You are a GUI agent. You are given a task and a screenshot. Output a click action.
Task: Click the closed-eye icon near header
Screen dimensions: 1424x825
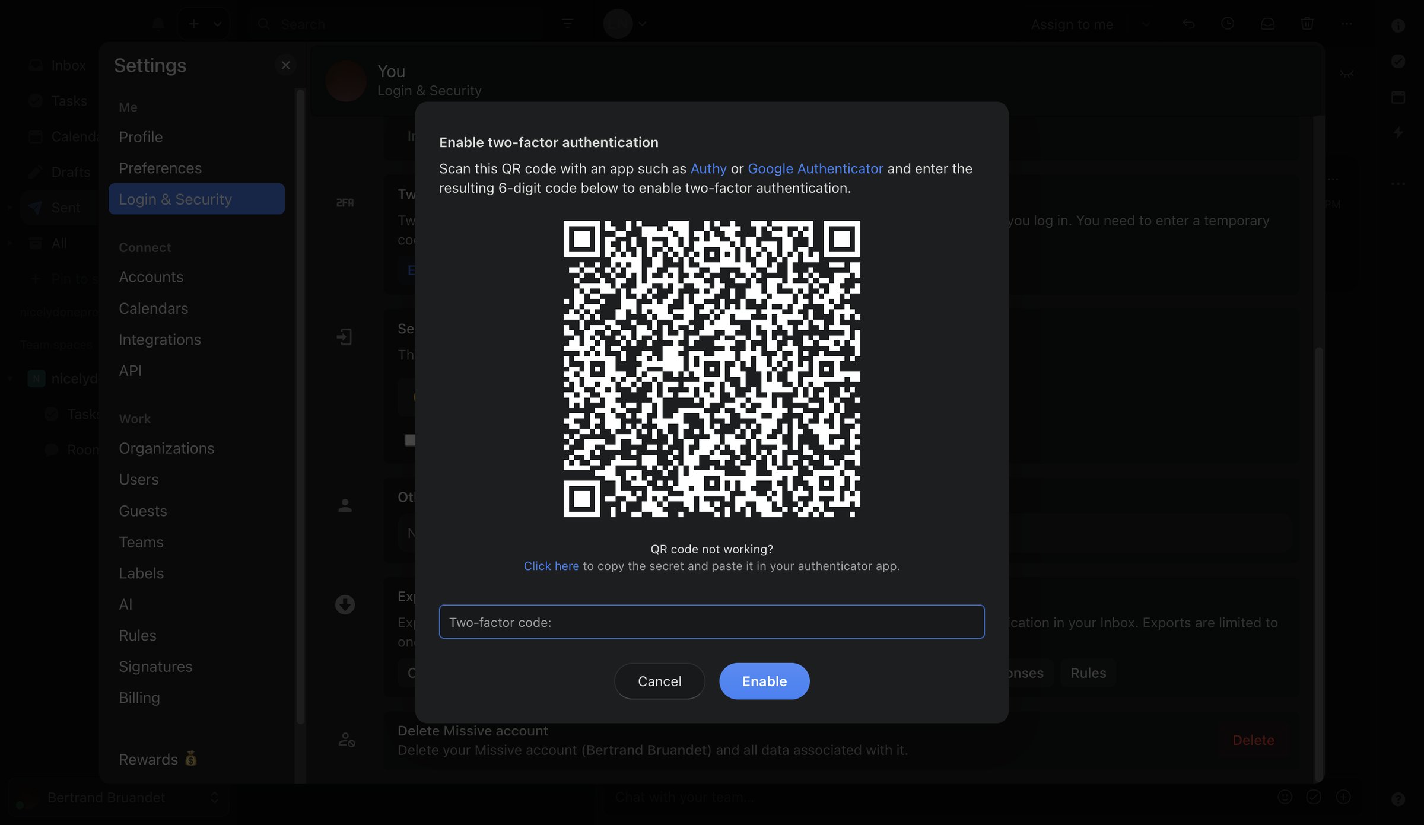[x=1347, y=74]
